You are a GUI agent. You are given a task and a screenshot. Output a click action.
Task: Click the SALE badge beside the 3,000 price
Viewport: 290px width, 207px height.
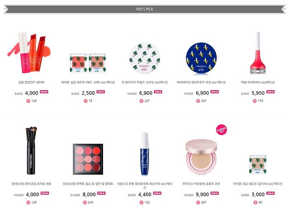coord(270,193)
